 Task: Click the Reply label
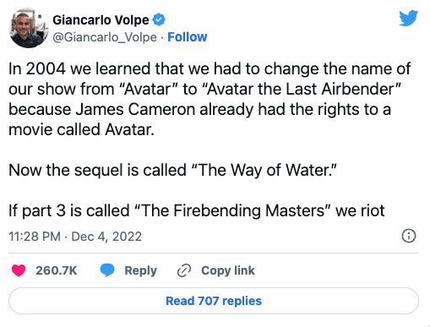point(140,270)
